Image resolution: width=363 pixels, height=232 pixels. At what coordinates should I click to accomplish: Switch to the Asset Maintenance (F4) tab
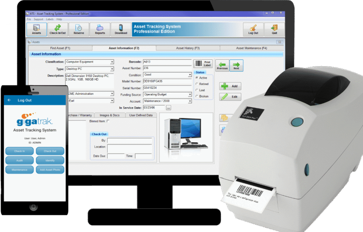[x=252, y=48]
